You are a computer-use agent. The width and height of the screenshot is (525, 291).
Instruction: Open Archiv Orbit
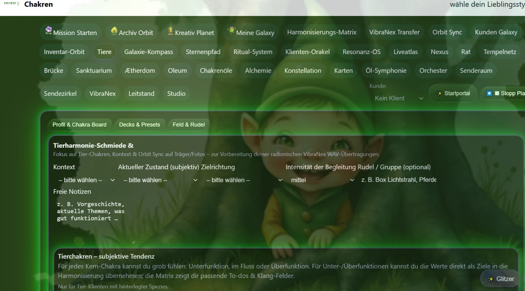132,32
